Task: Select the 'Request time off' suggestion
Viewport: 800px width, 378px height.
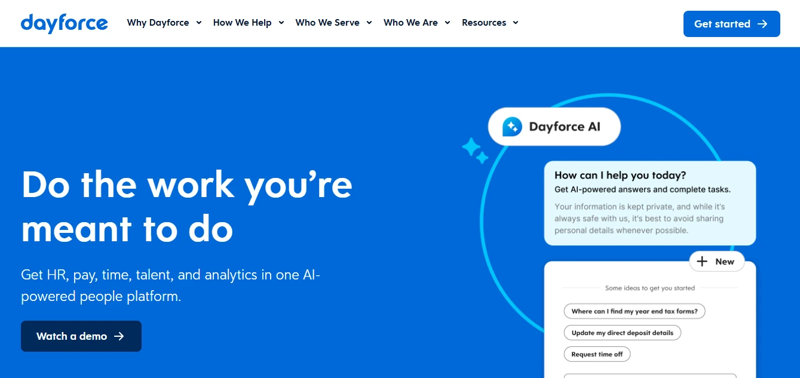Action: point(597,354)
